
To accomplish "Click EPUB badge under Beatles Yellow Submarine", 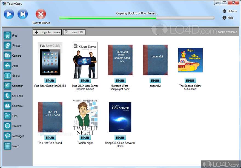I will pos(190,81).
